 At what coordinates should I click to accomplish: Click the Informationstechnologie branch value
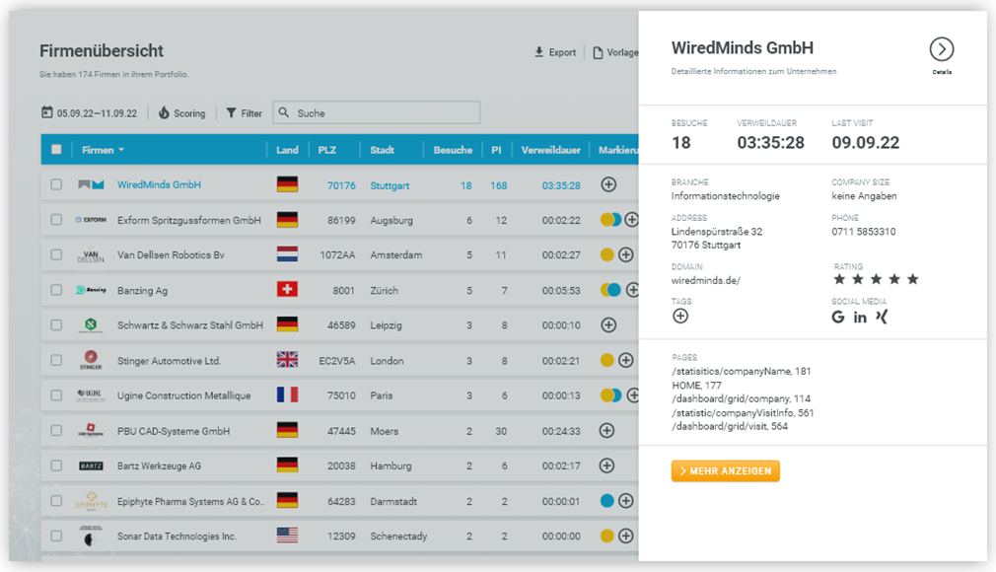pyautogui.click(x=726, y=195)
